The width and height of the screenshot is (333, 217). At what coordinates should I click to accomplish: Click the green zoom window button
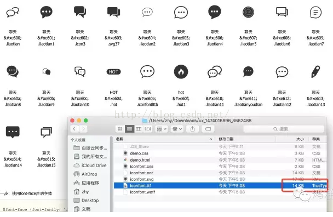click(86, 121)
